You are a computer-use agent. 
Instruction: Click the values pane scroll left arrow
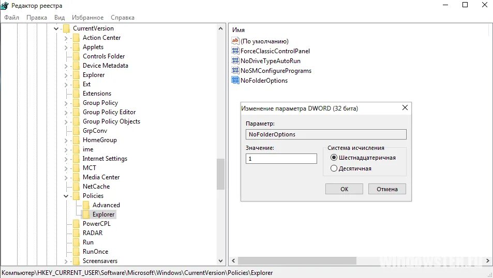[x=233, y=261]
